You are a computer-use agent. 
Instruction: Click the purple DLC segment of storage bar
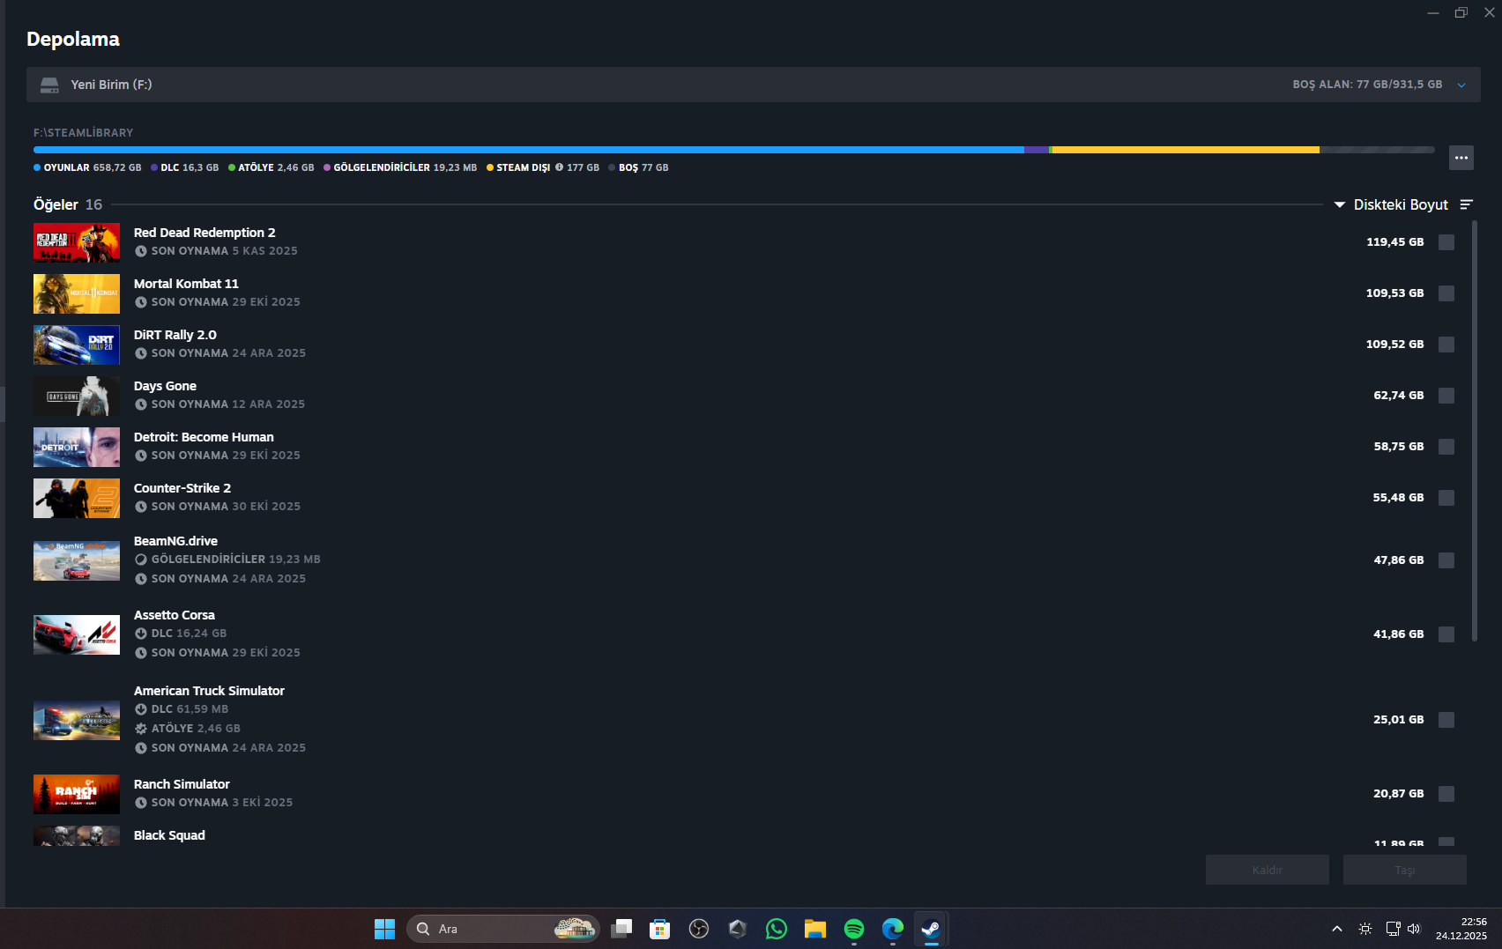[x=1036, y=150]
